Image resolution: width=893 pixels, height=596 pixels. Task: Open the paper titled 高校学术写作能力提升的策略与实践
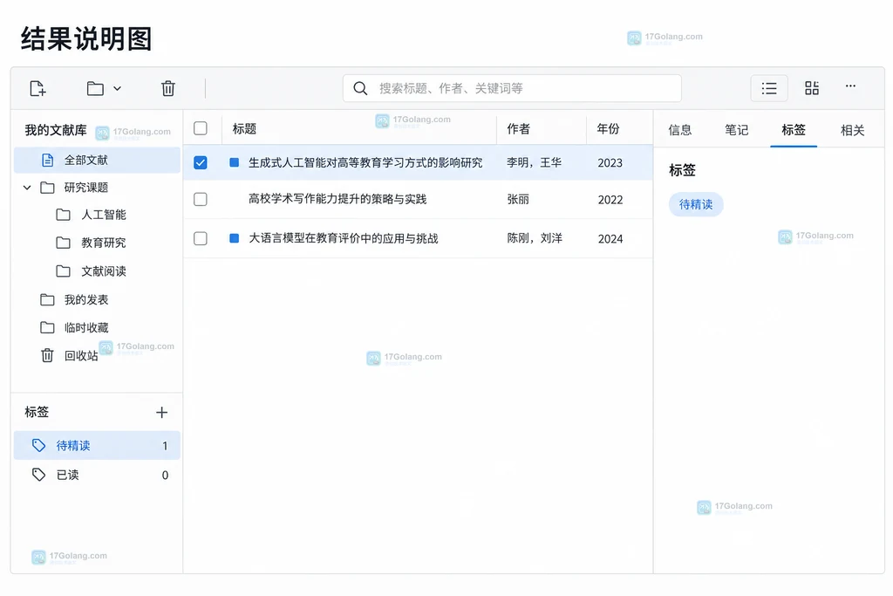[x=337, y=199]
